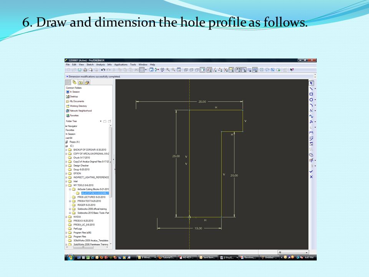Click the Zoom In magnifier icon

[168, 70]
